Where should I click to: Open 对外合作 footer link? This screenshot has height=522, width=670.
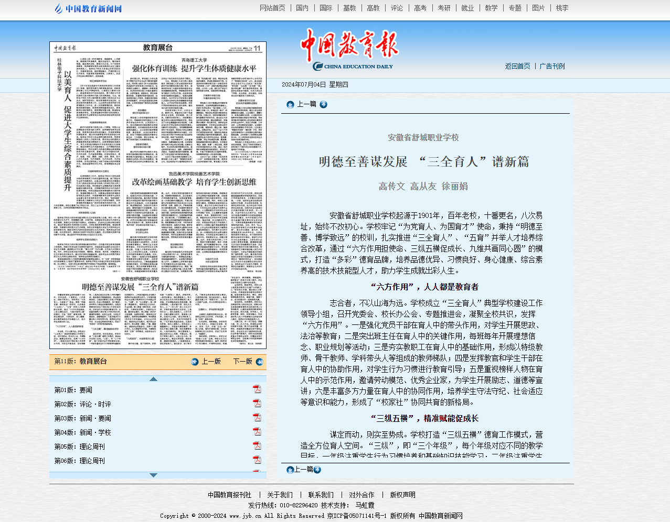coord(361,495)
